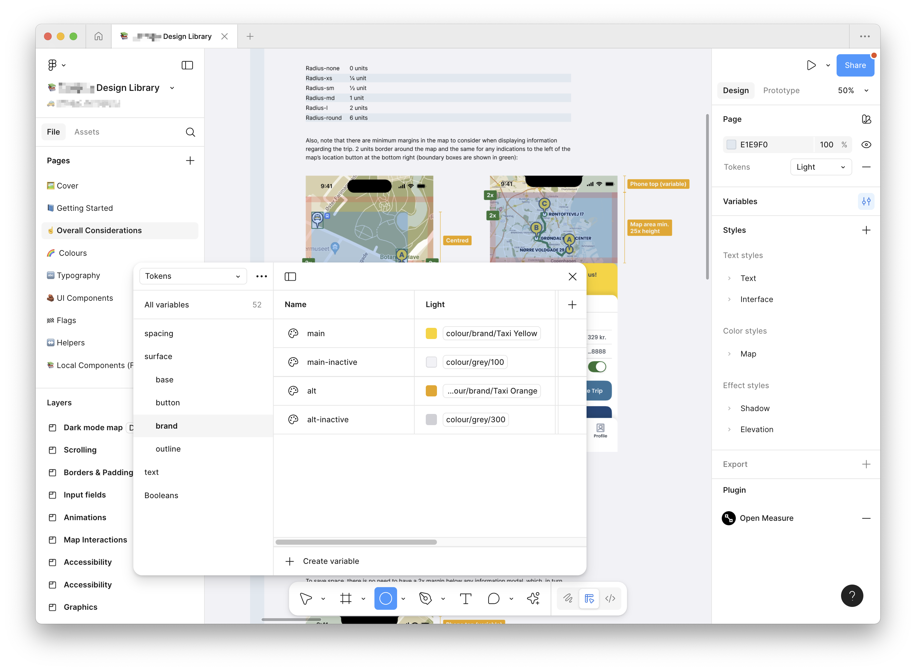Add a new style with Styles plus
Screen dimensions: 916x671
click(866, 230)
